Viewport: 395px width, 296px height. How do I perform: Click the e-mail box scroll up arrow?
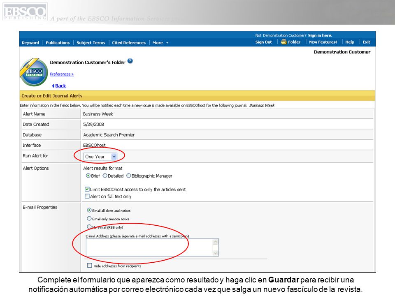(x=215, y=242)
